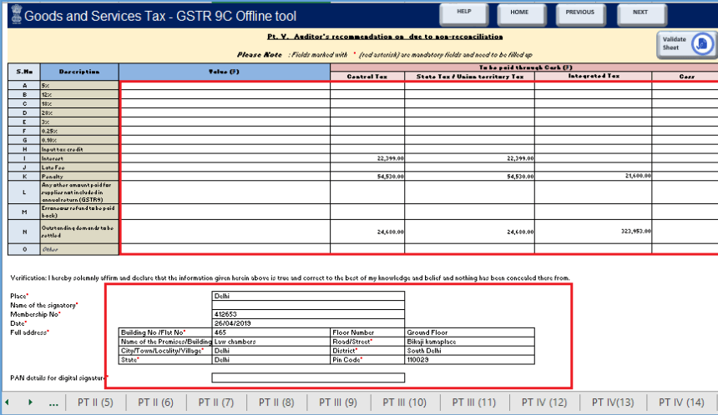Switch to PT II (6) sheet tab

tap(155, 402)
